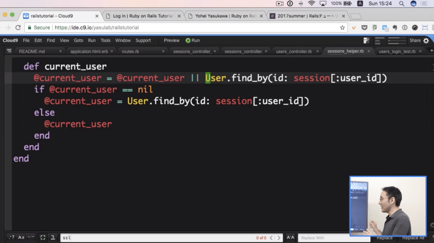Image resolution: width=434 pixels, height=243 pixels.
Task: Open the Edit menu
Action: [x=38, y=40]
